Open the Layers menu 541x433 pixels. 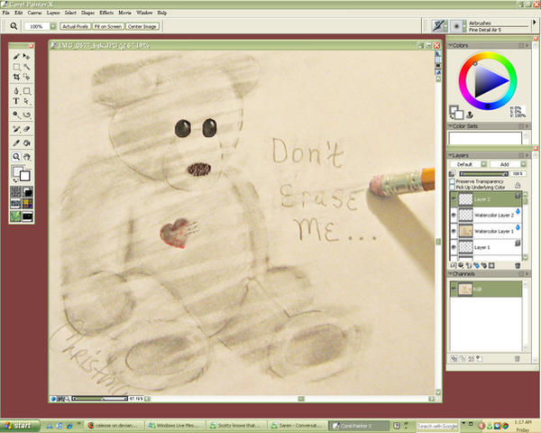(53, 13)
